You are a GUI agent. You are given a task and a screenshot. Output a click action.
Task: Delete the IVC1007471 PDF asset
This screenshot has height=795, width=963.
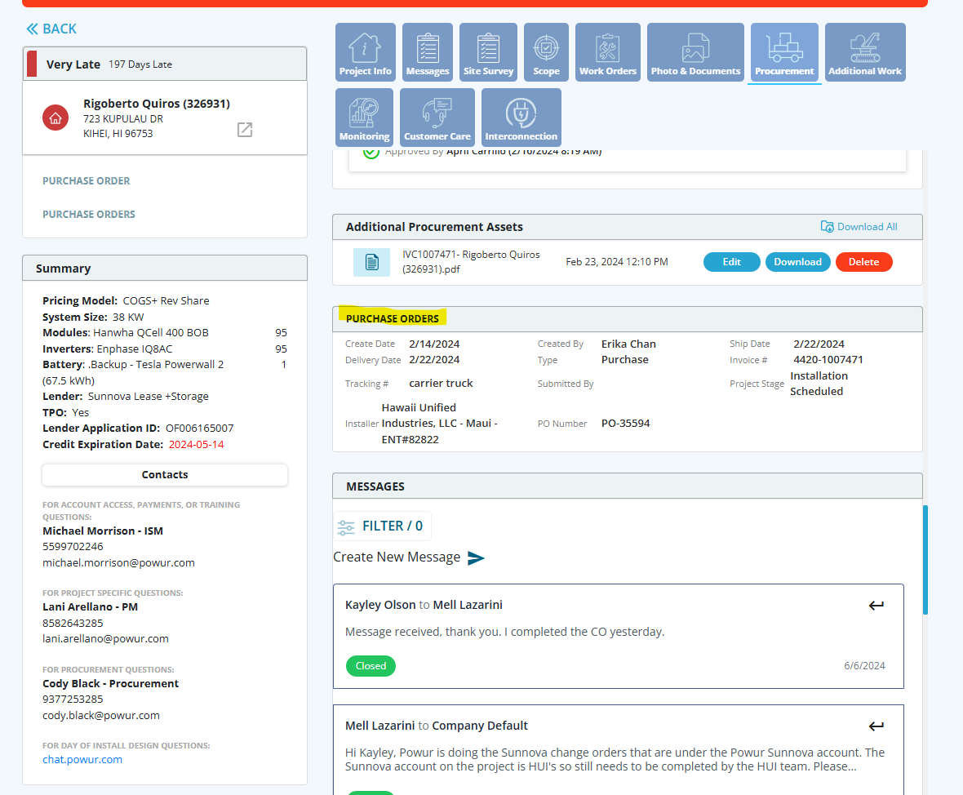[863, 262]
